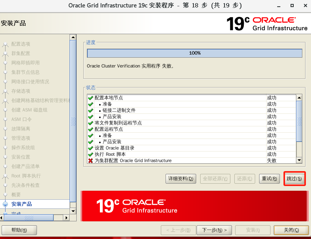Screen dimensions: 311x239
Task: Click the step marker icon for Root 脚本执行
Action: click(x=6, y=176)
